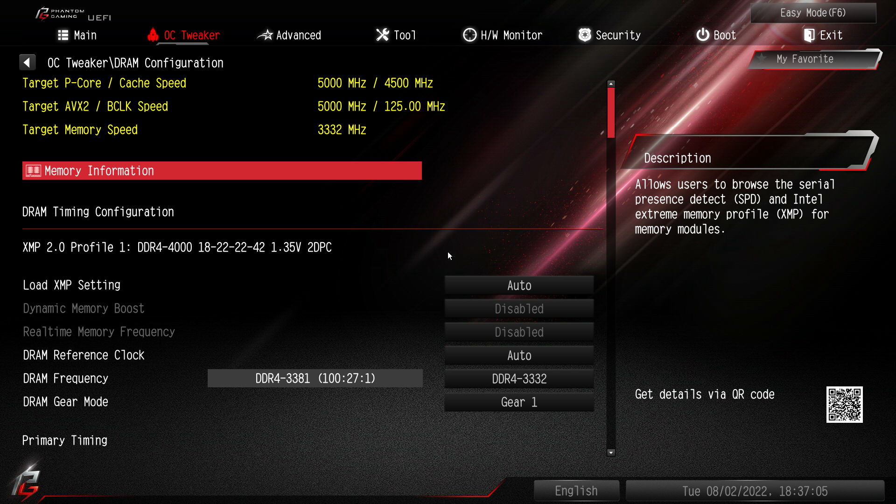The image size is (896, 504).
Task: Select DDR4-3381 frequency option
Action: (x=315, y=378)
